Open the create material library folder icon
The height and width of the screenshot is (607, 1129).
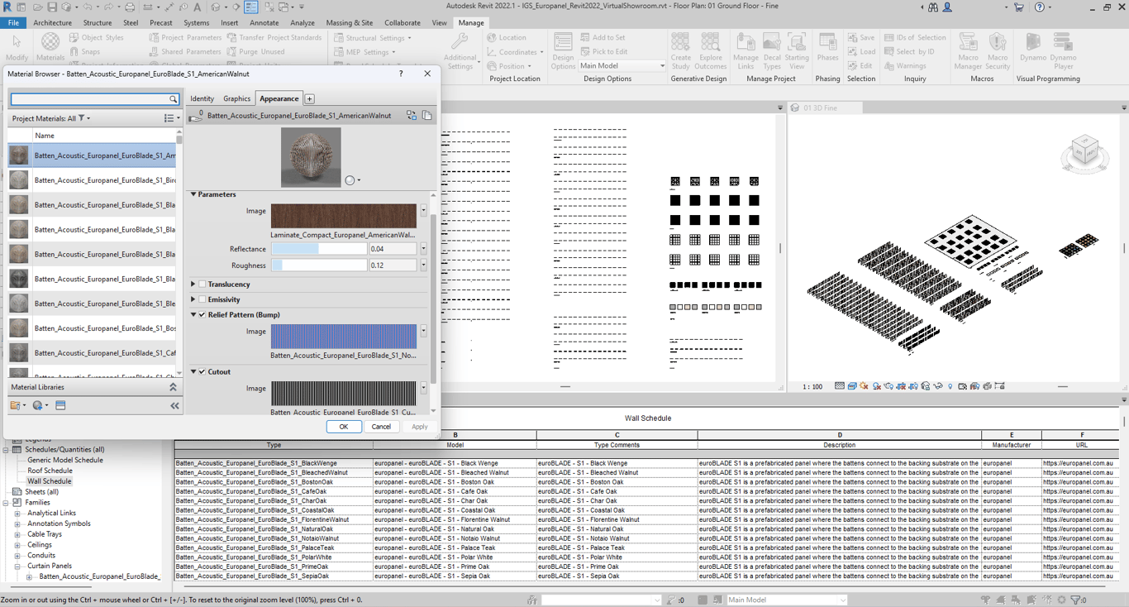[17, 406]
